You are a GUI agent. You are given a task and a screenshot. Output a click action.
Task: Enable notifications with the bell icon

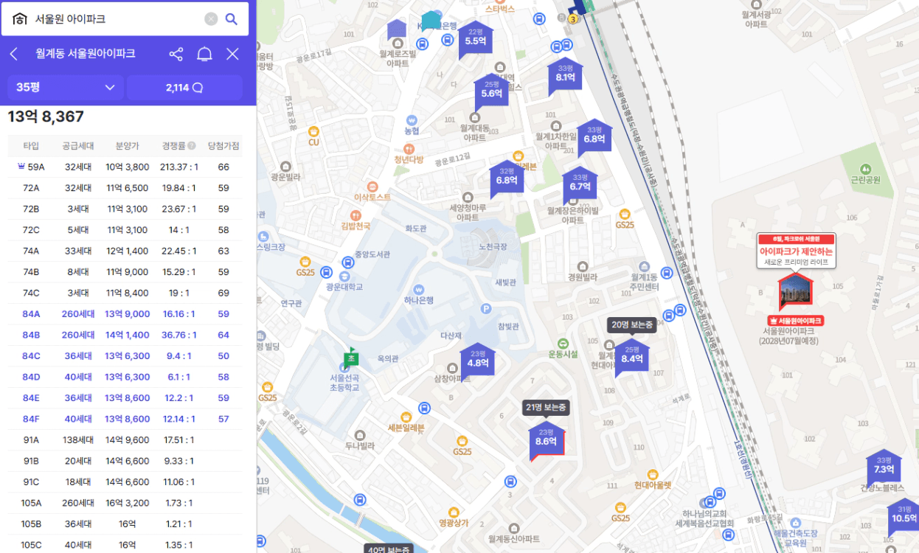coord(204,54)
